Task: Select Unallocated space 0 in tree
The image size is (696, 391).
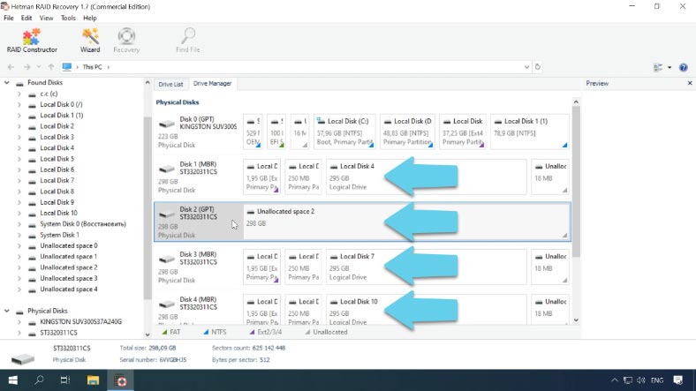Action: 69,245
